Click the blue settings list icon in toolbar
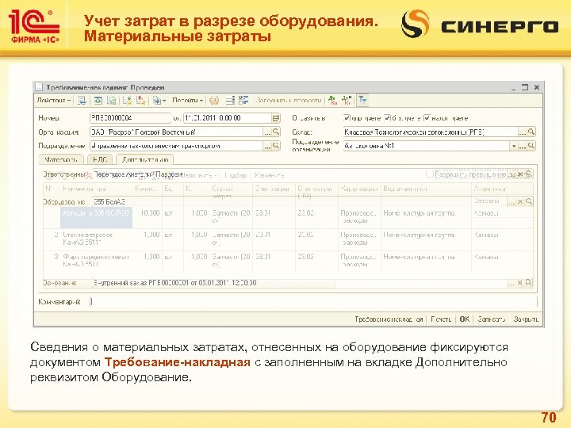 pos(243,101)
